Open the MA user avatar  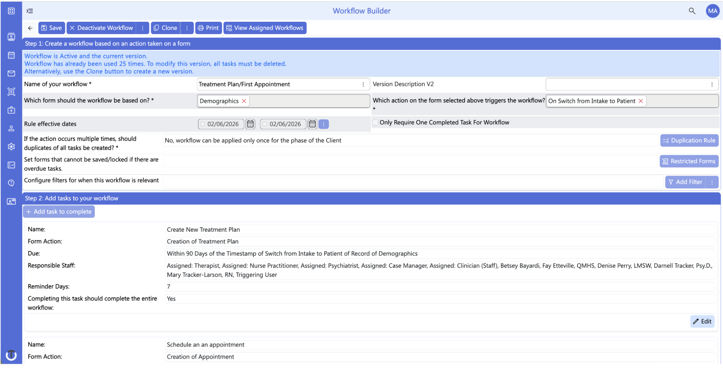[x=712, y=11]
